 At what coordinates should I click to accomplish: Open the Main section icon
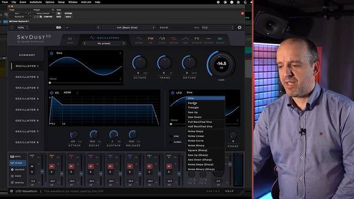[x=70, y=39]
